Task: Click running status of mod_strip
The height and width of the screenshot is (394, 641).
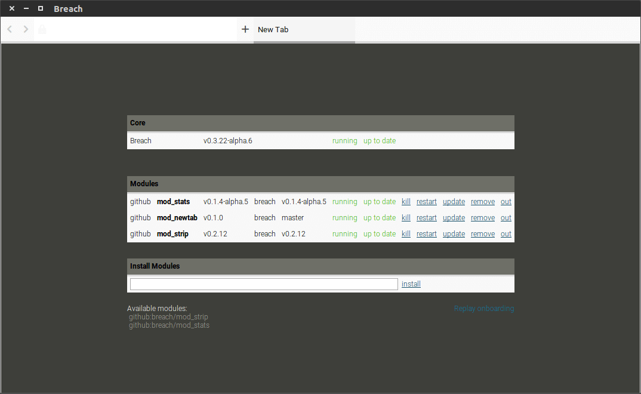Action: tap(344, 234)
